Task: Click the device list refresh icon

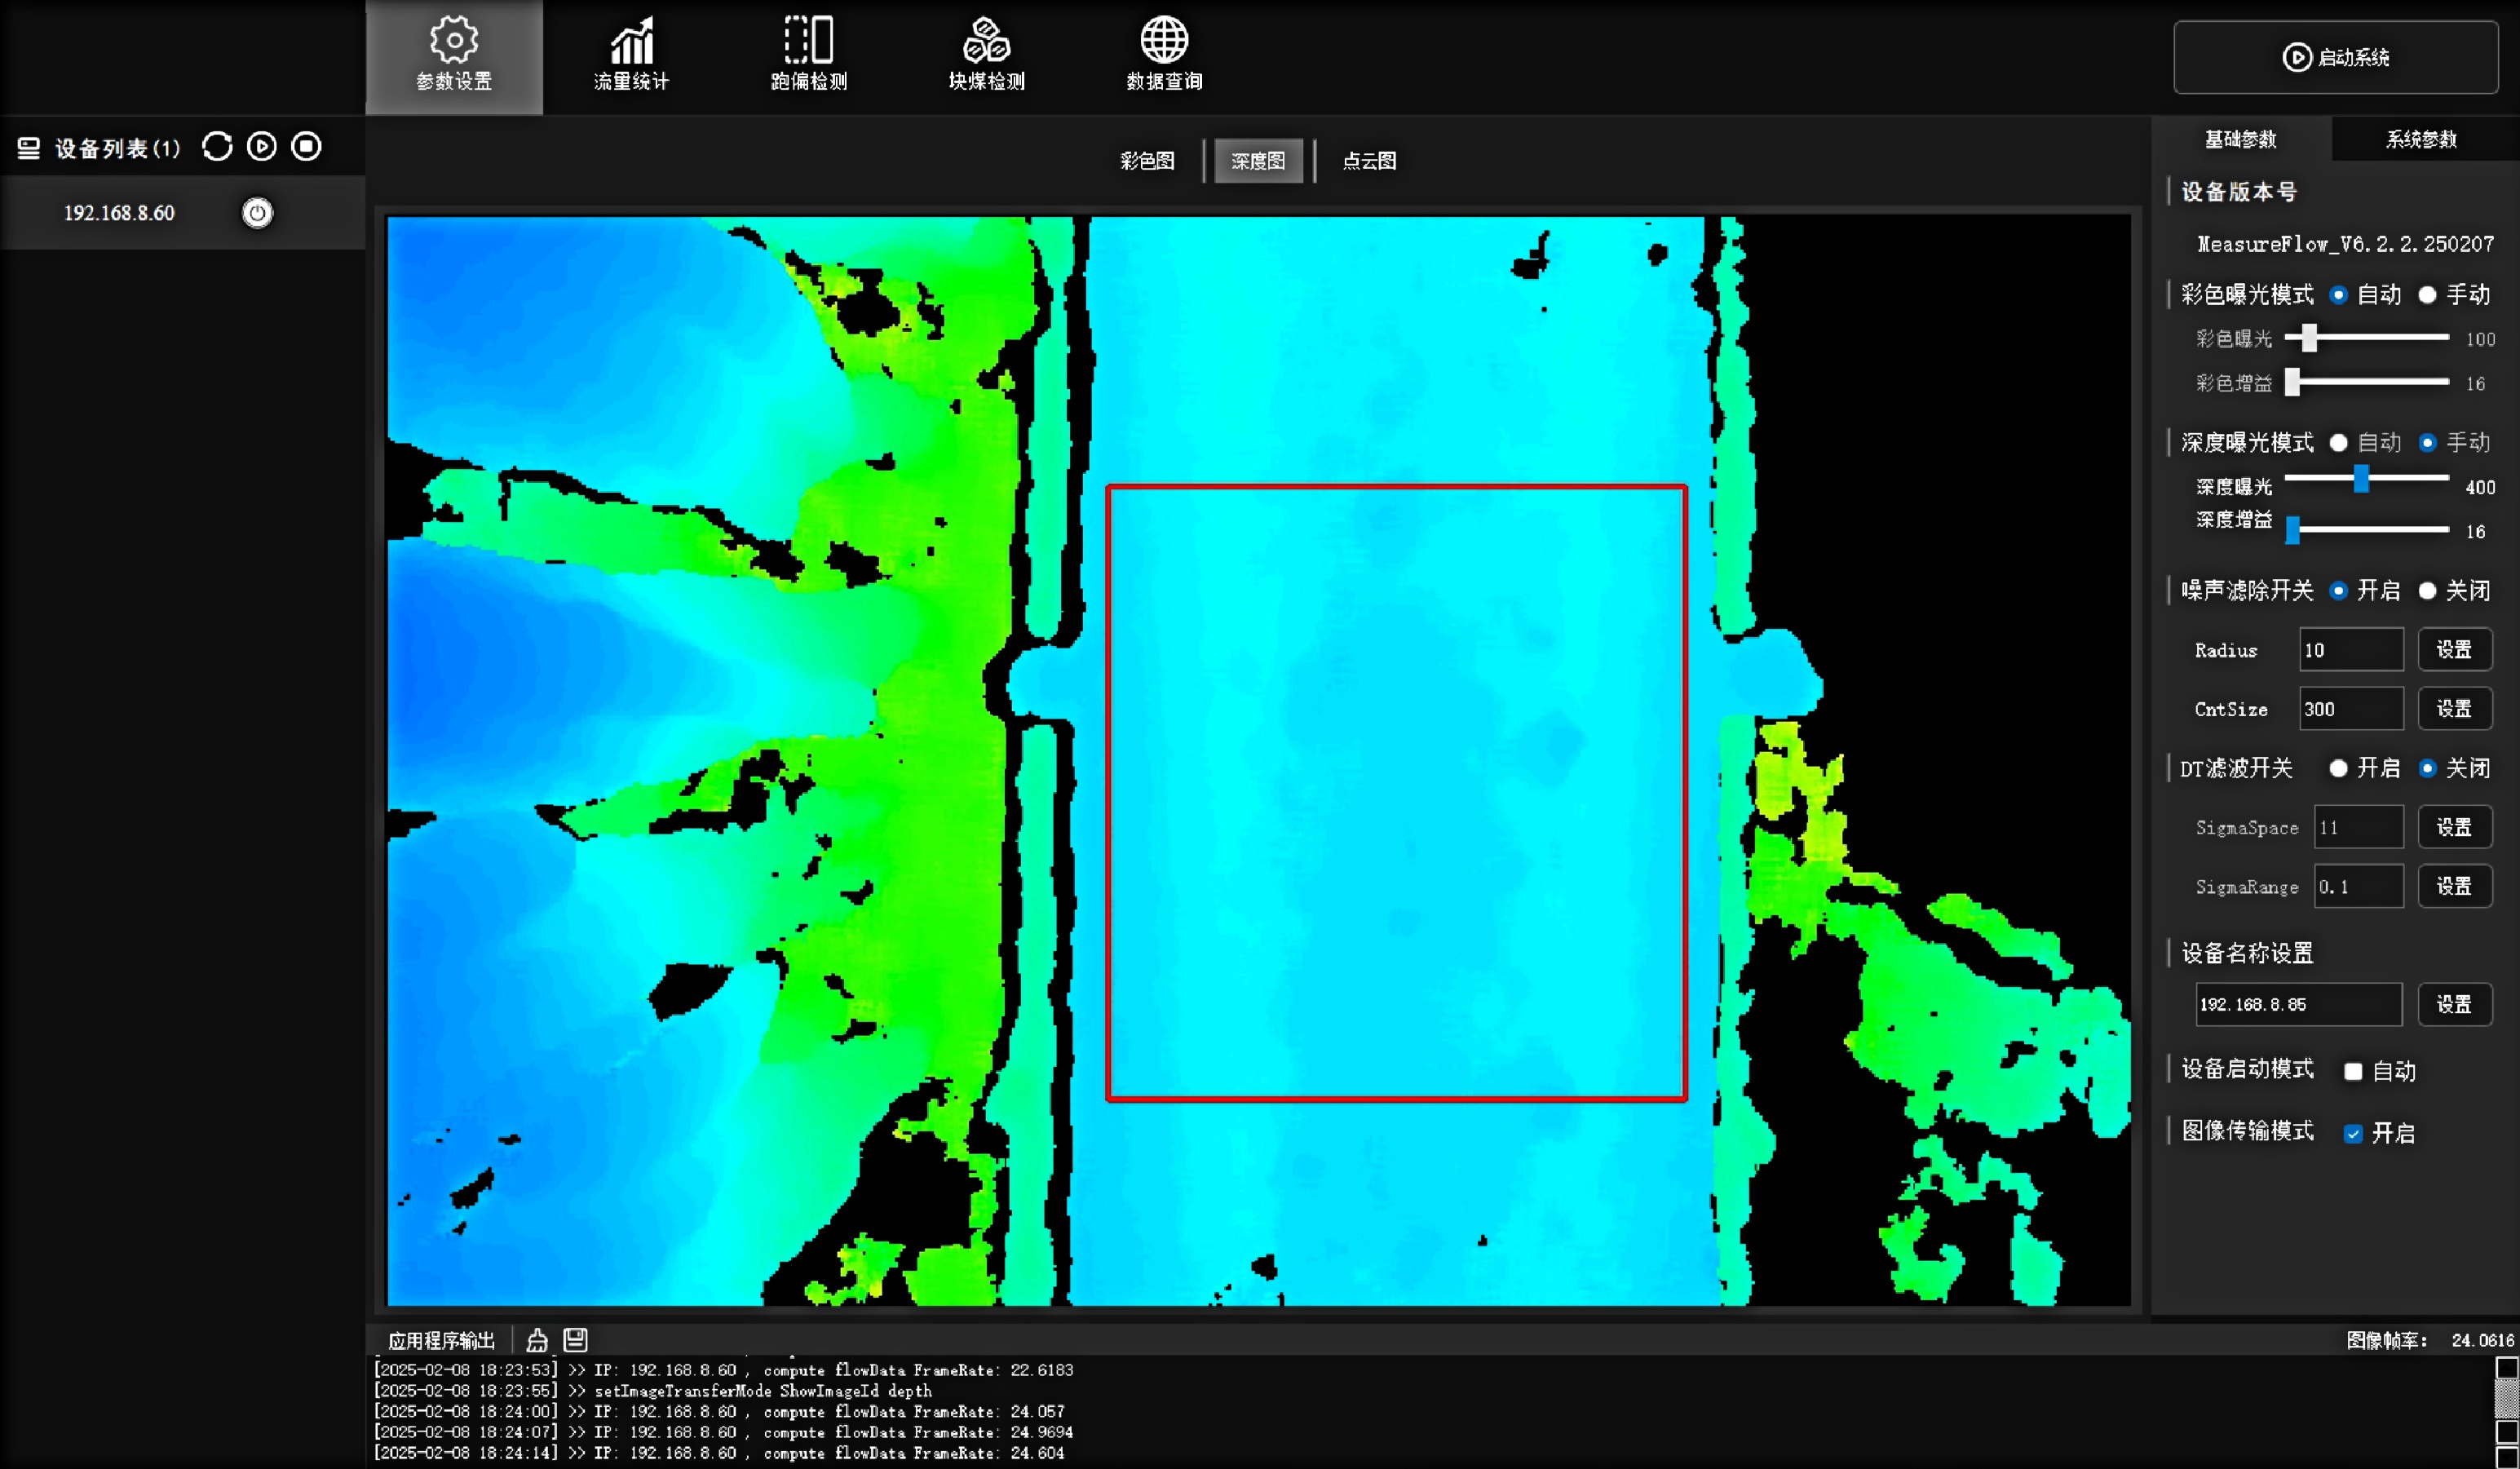Action: (x=217, y=147)
